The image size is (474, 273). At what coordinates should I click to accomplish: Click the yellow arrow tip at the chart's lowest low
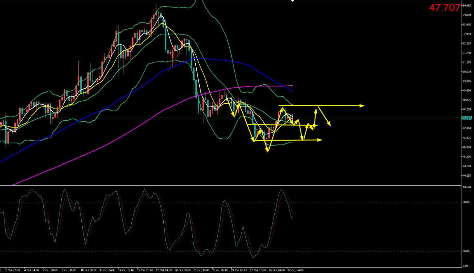point(268,151)
